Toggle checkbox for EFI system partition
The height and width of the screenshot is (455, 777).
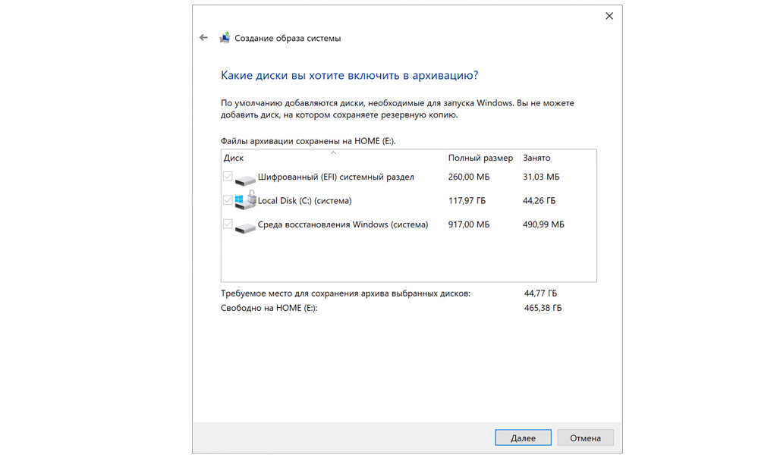[228, 176]
